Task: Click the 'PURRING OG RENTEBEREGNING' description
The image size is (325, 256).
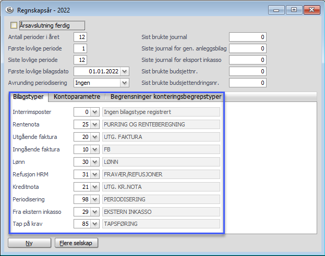Action: pos(145,124)
